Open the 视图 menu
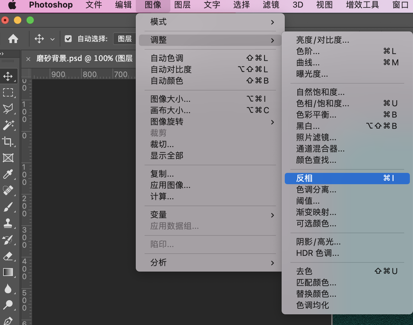Screen dimensions: 413x325 pyautogui.click(x=324, y=5)
